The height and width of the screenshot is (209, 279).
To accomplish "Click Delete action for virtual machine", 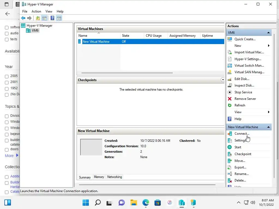I will coord(240,181).
